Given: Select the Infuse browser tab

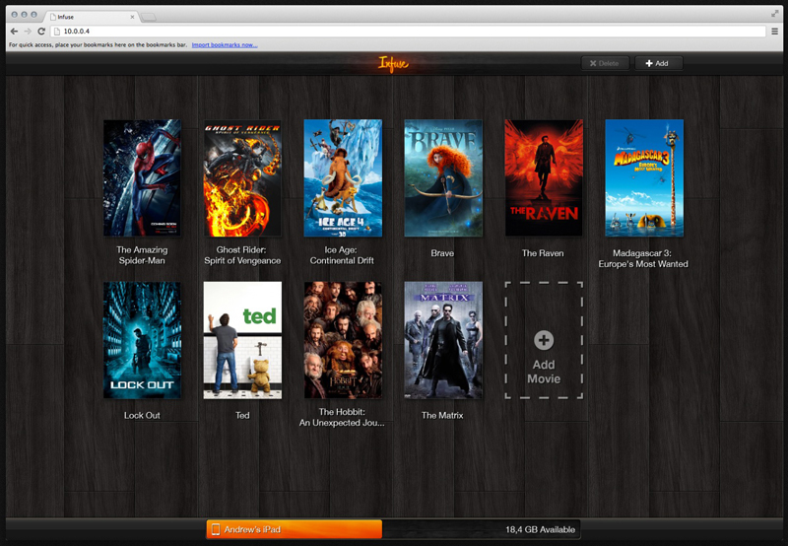Looking at the screenshot, I should click(x=91, y=17).
